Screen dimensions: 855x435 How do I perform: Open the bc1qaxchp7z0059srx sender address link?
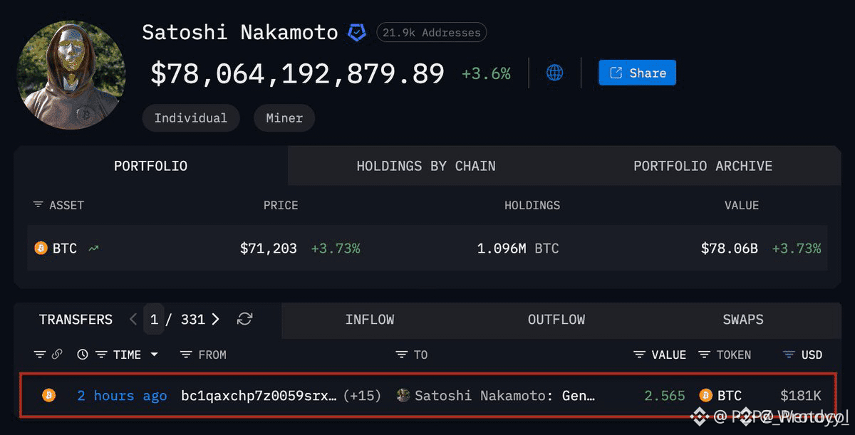point(259,395)
